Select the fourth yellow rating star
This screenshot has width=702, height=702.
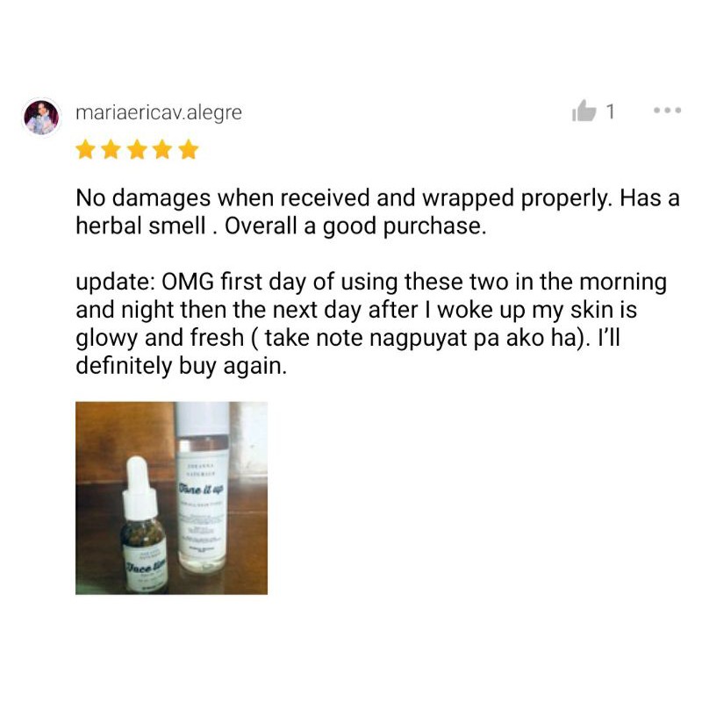click(x=162, y=149)
